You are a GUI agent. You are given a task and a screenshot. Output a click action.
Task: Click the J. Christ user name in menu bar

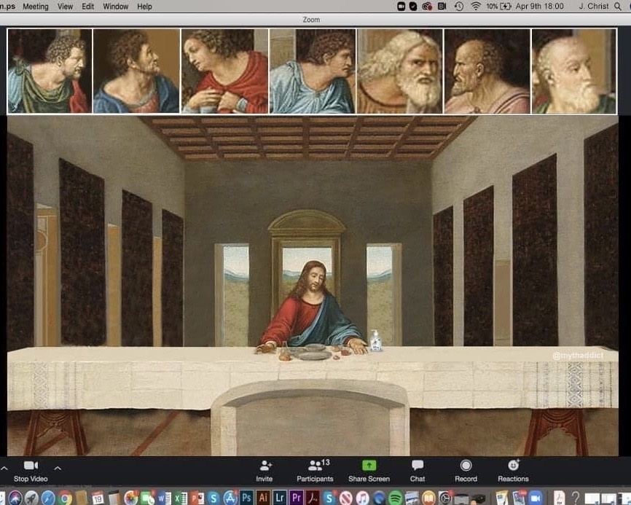[592, 6]
